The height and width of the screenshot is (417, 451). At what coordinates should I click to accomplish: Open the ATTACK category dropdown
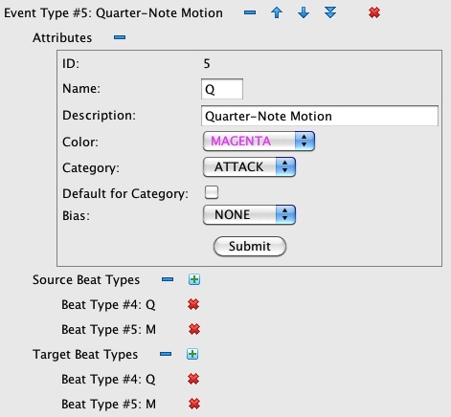[x=249, y=166]
